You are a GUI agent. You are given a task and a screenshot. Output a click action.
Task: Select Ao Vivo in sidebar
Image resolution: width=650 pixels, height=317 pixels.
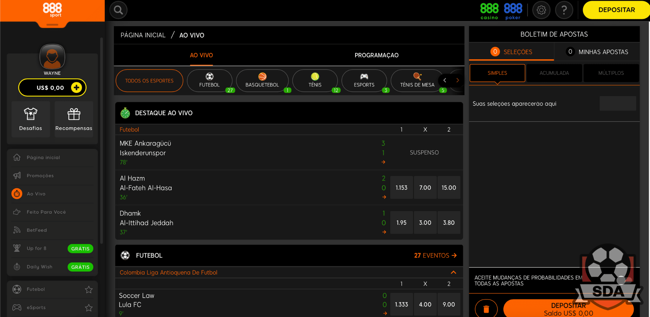[x=52, y=194]
